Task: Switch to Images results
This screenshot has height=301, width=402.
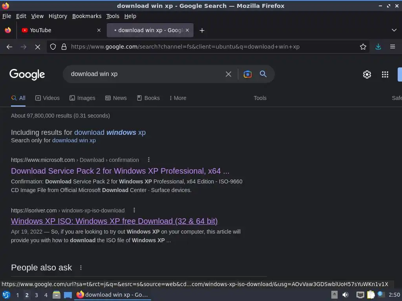Action: pos(82,98)
